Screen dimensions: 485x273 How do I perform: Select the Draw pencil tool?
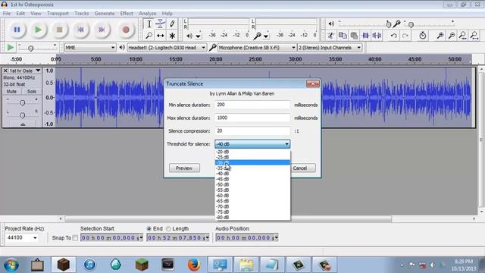[x=172, y=24]
